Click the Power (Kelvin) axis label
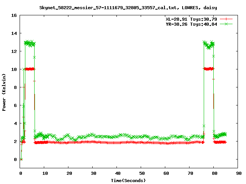Viewport: 246px width, 184px height. click(4, 92)
